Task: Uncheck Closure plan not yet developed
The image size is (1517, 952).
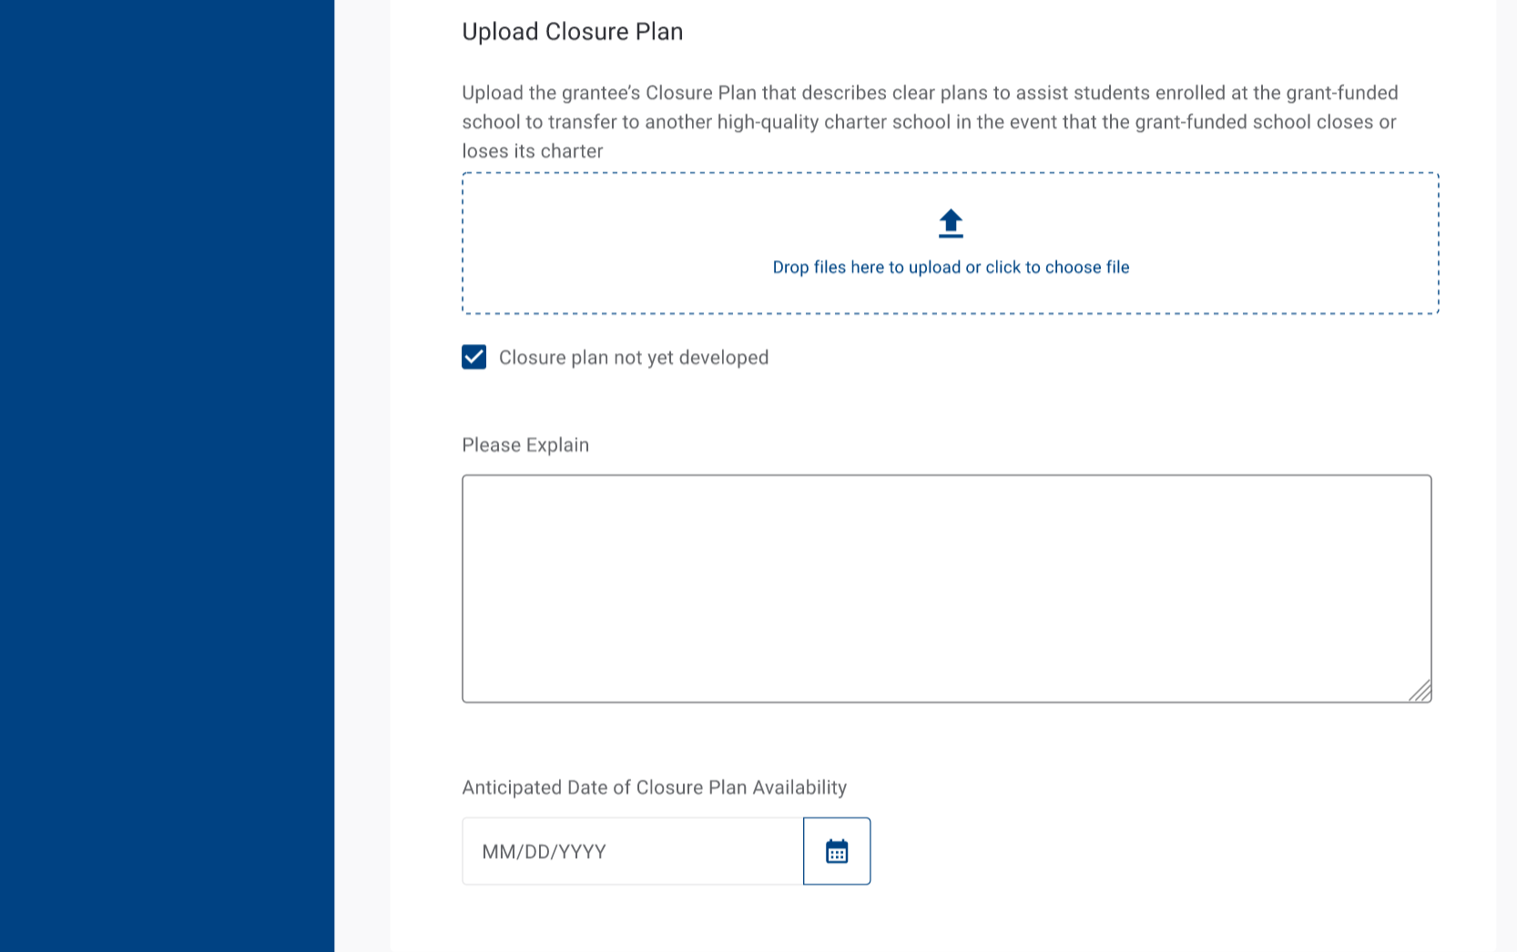Action: click(473, 357)
